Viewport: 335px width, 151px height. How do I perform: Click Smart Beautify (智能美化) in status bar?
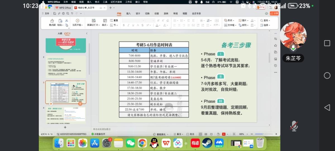tap(161, 134)
